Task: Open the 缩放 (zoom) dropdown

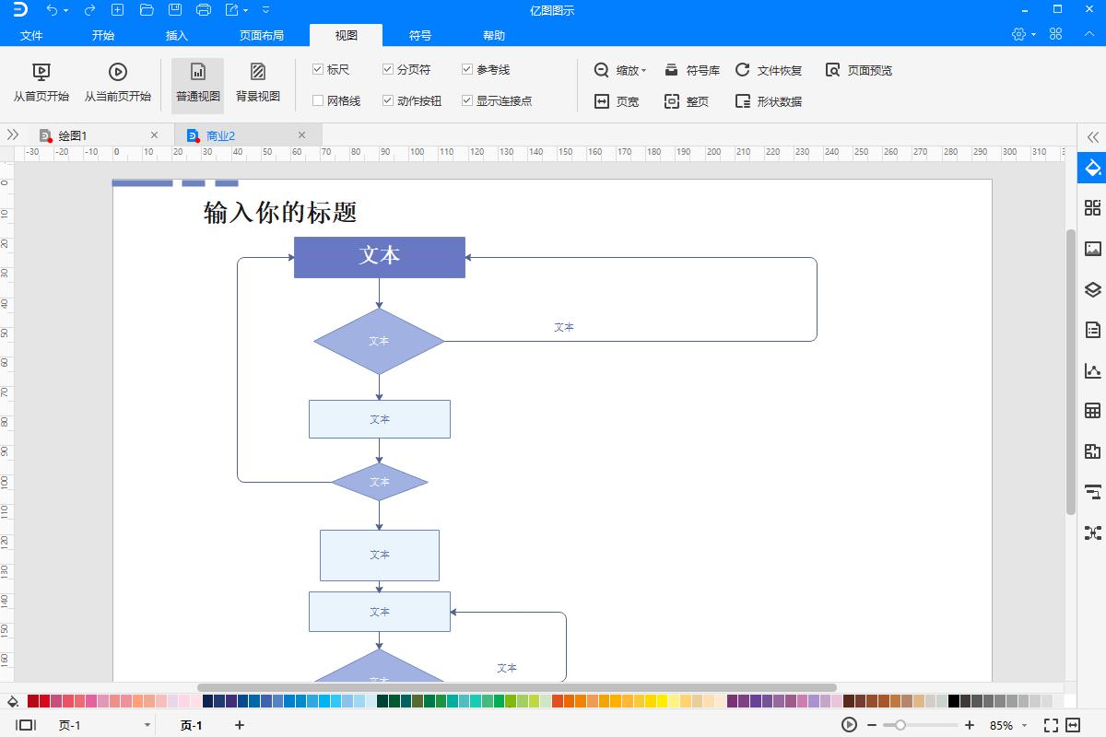Action: [x=619, y=69]
